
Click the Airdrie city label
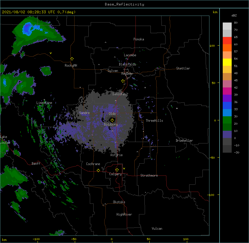[x=116, y=155]
